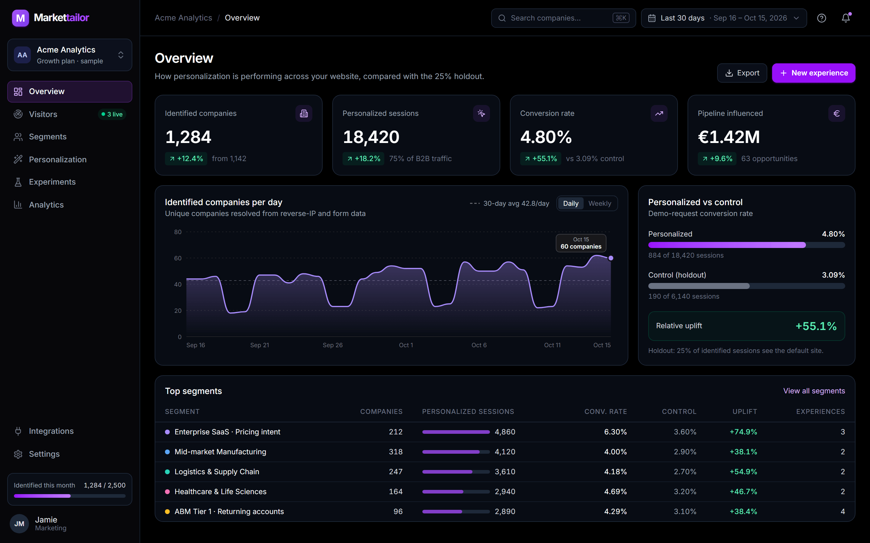870x543 pixels.
Task: Click the sparkle cursor icon on Personalized sessions card
Action: (x=482, y=113)
